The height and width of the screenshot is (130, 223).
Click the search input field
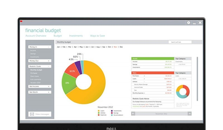pos(180,42)
